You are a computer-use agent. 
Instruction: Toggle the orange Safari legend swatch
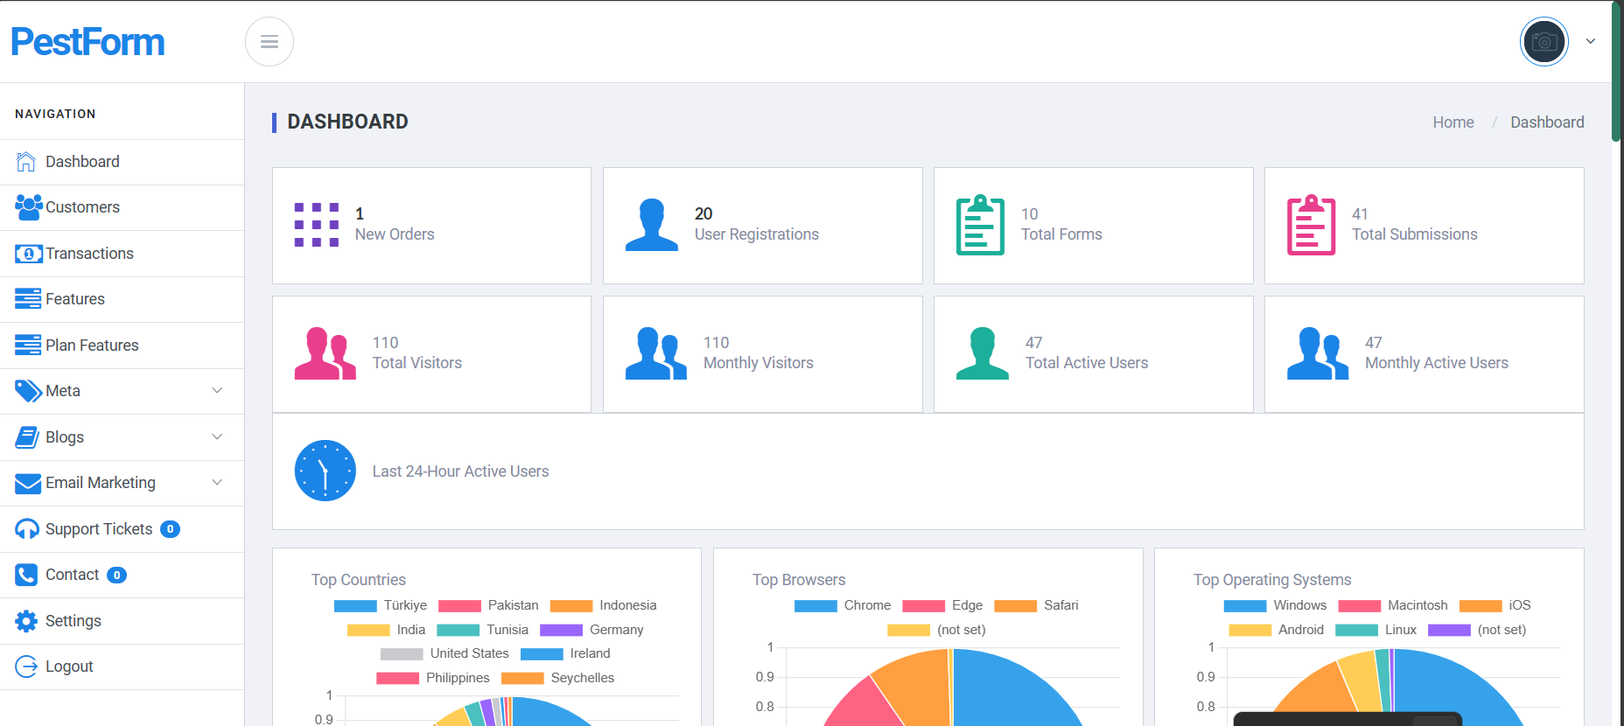pyautogui.click(x=1016, y=605)
